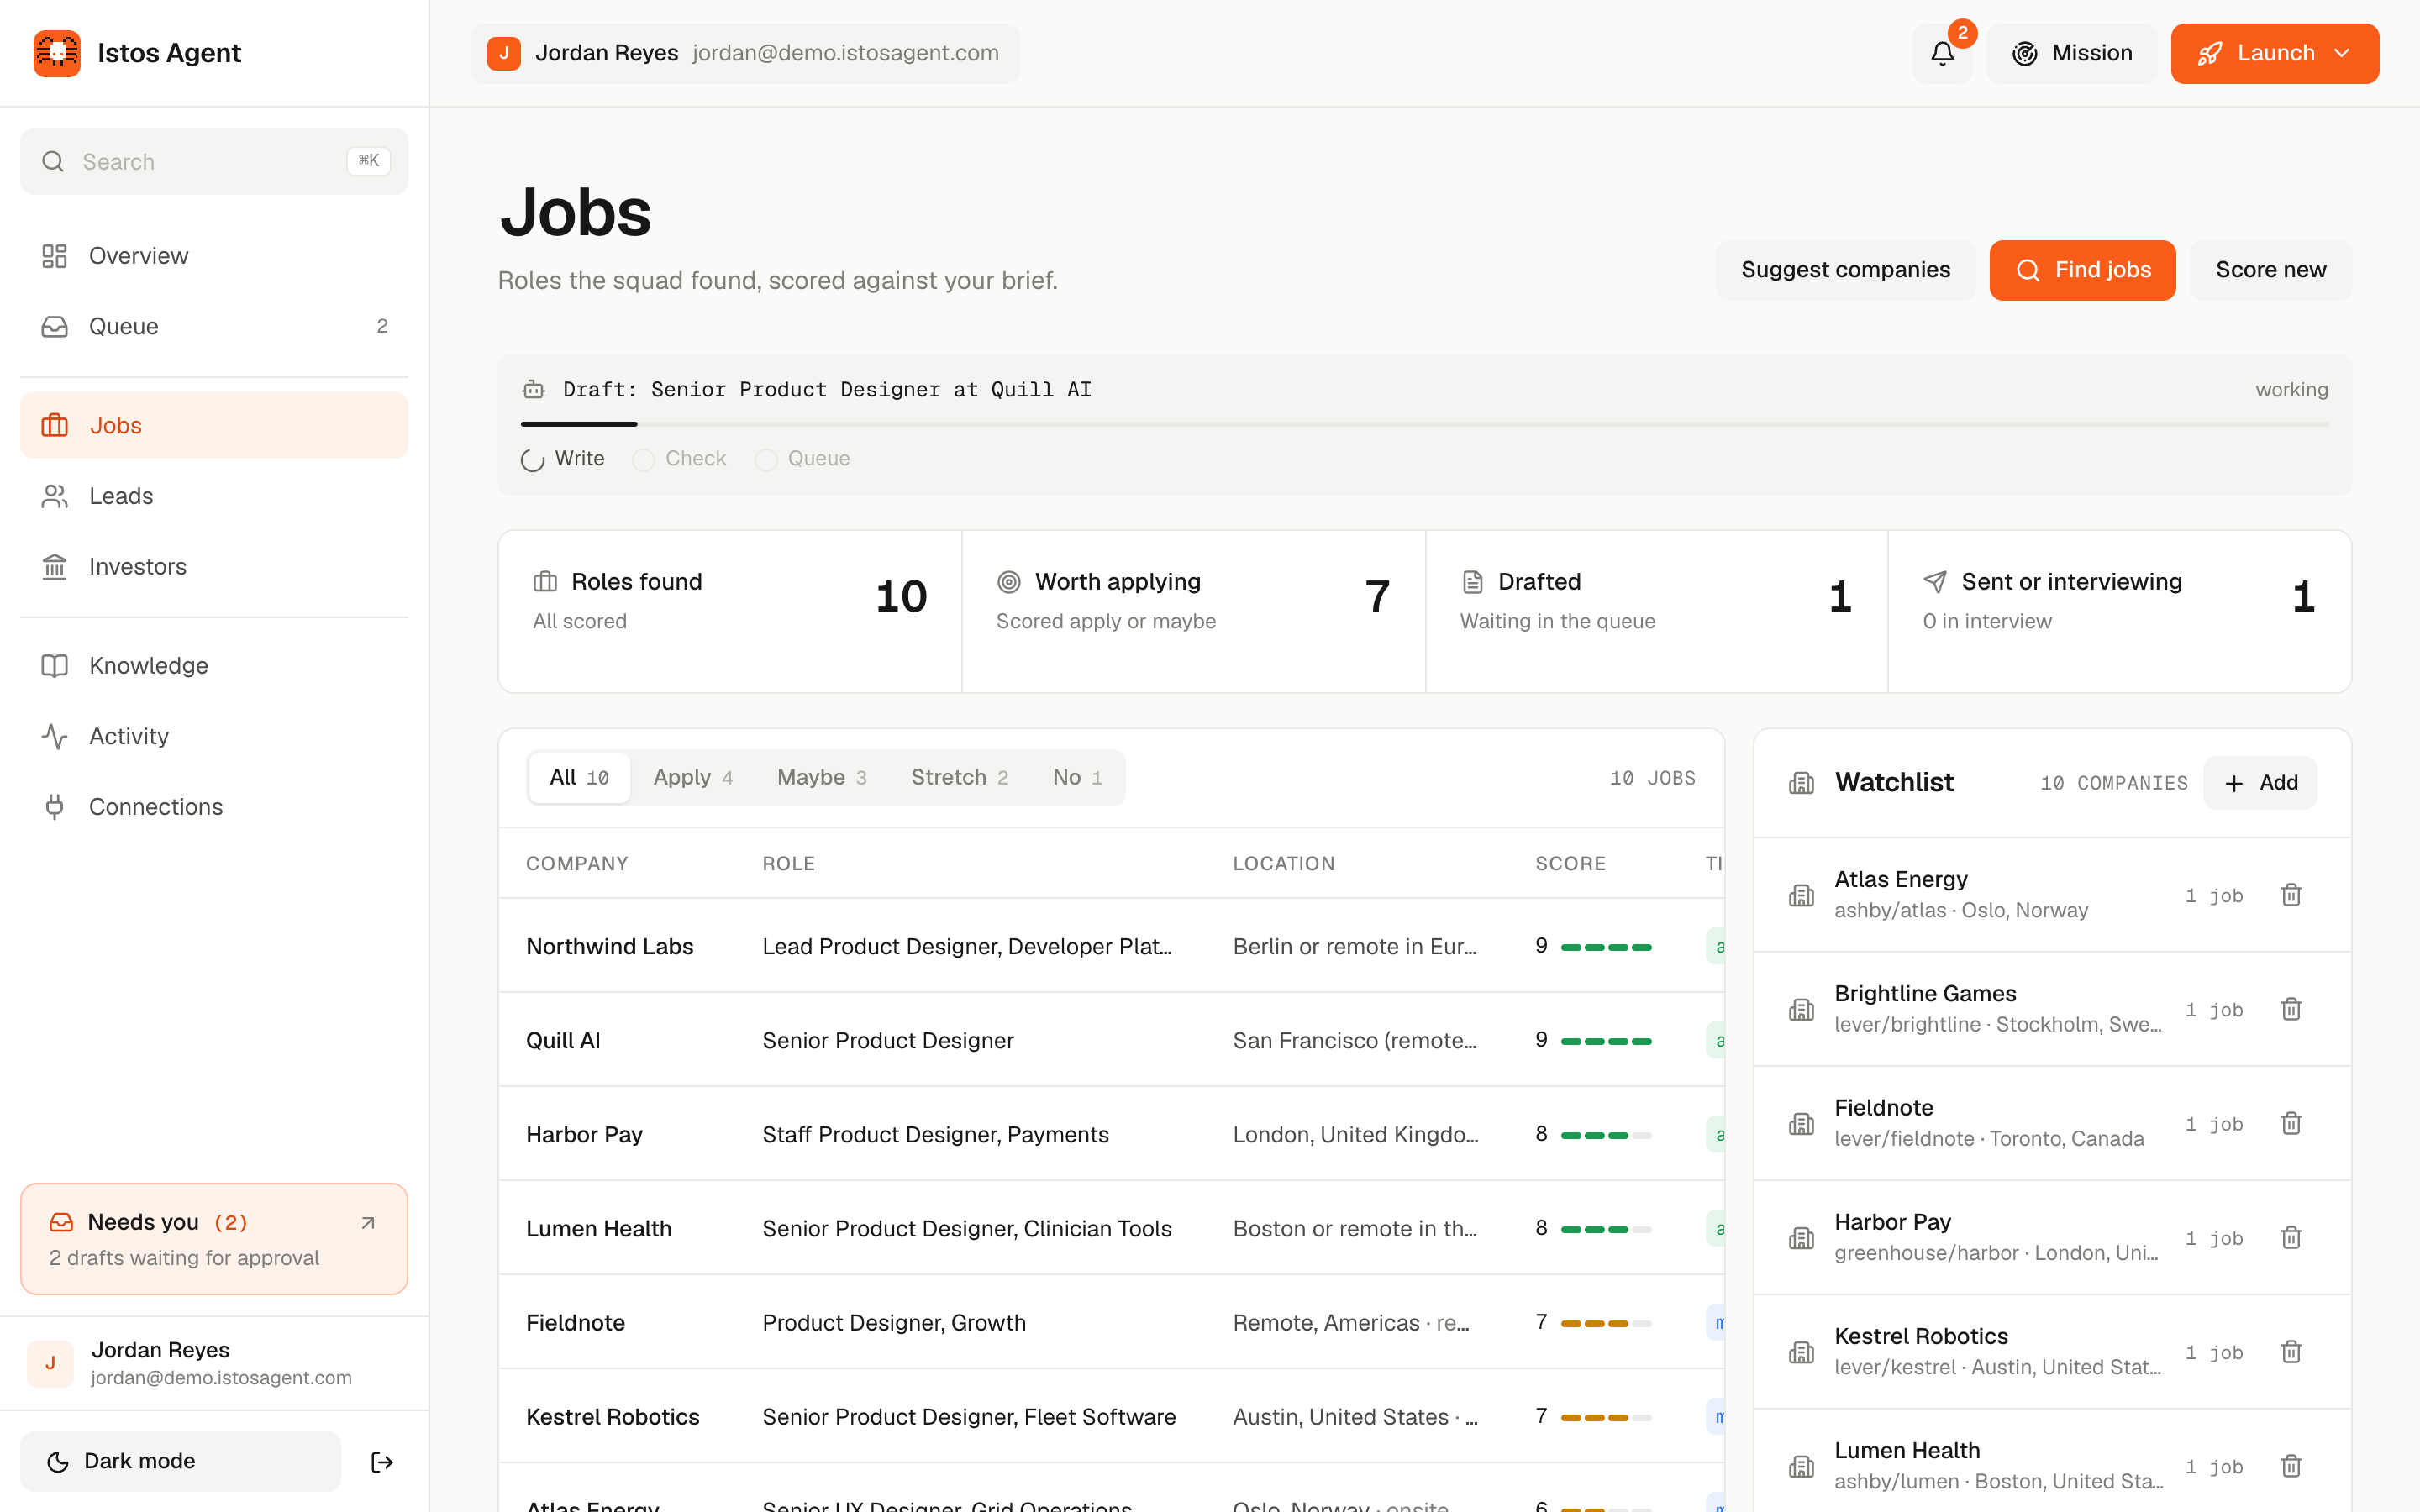Switch to the All 10 tab
The image size is (2420, 1512).
click(x=579, y=777)
